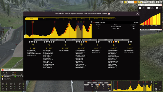Pause the race simulation
Viewport: 163px width, 92px height.
click(128, 2)
